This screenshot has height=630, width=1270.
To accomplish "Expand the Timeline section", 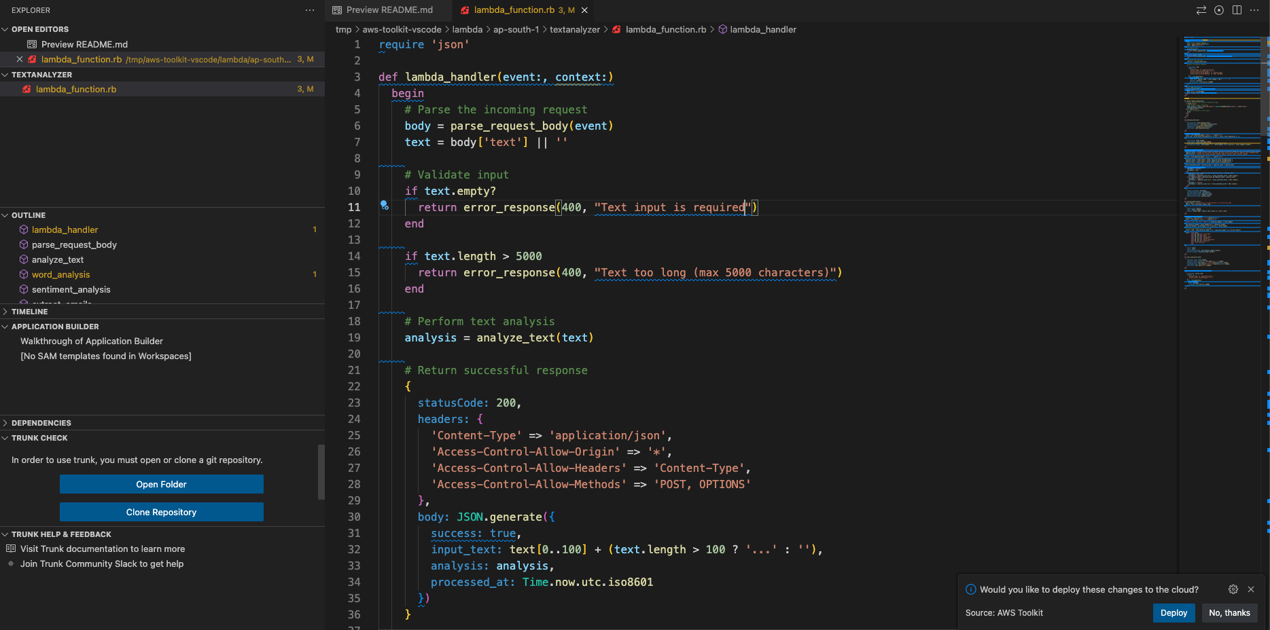I will pyautogui.click(x=5, y=312).
